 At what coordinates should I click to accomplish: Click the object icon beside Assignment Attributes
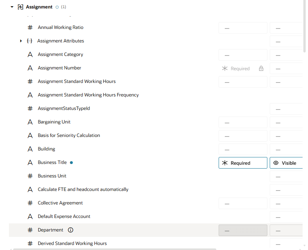pos(30,41)
